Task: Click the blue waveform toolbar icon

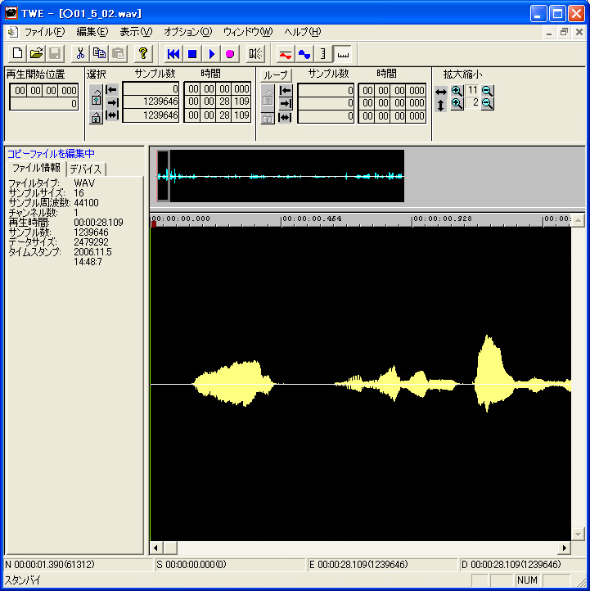Action: [304, 54]
